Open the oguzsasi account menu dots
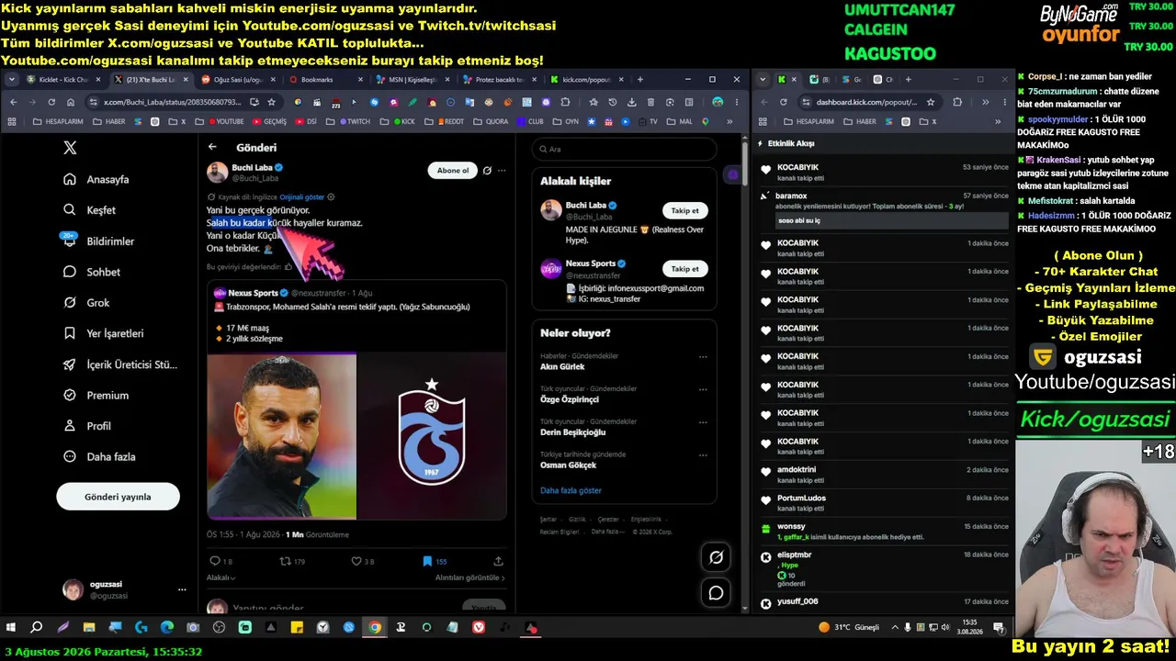This screenshot has width=1176, height=661. coord(182,589)
